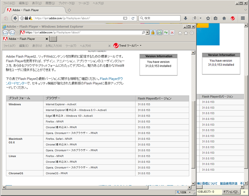
Task: Open Firefox hamburger menu
Action: pos(243,18)
